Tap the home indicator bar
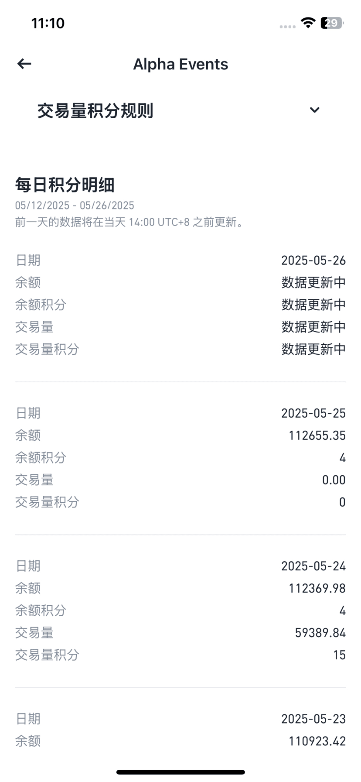361x782 pixels. [x=180, y=772]
